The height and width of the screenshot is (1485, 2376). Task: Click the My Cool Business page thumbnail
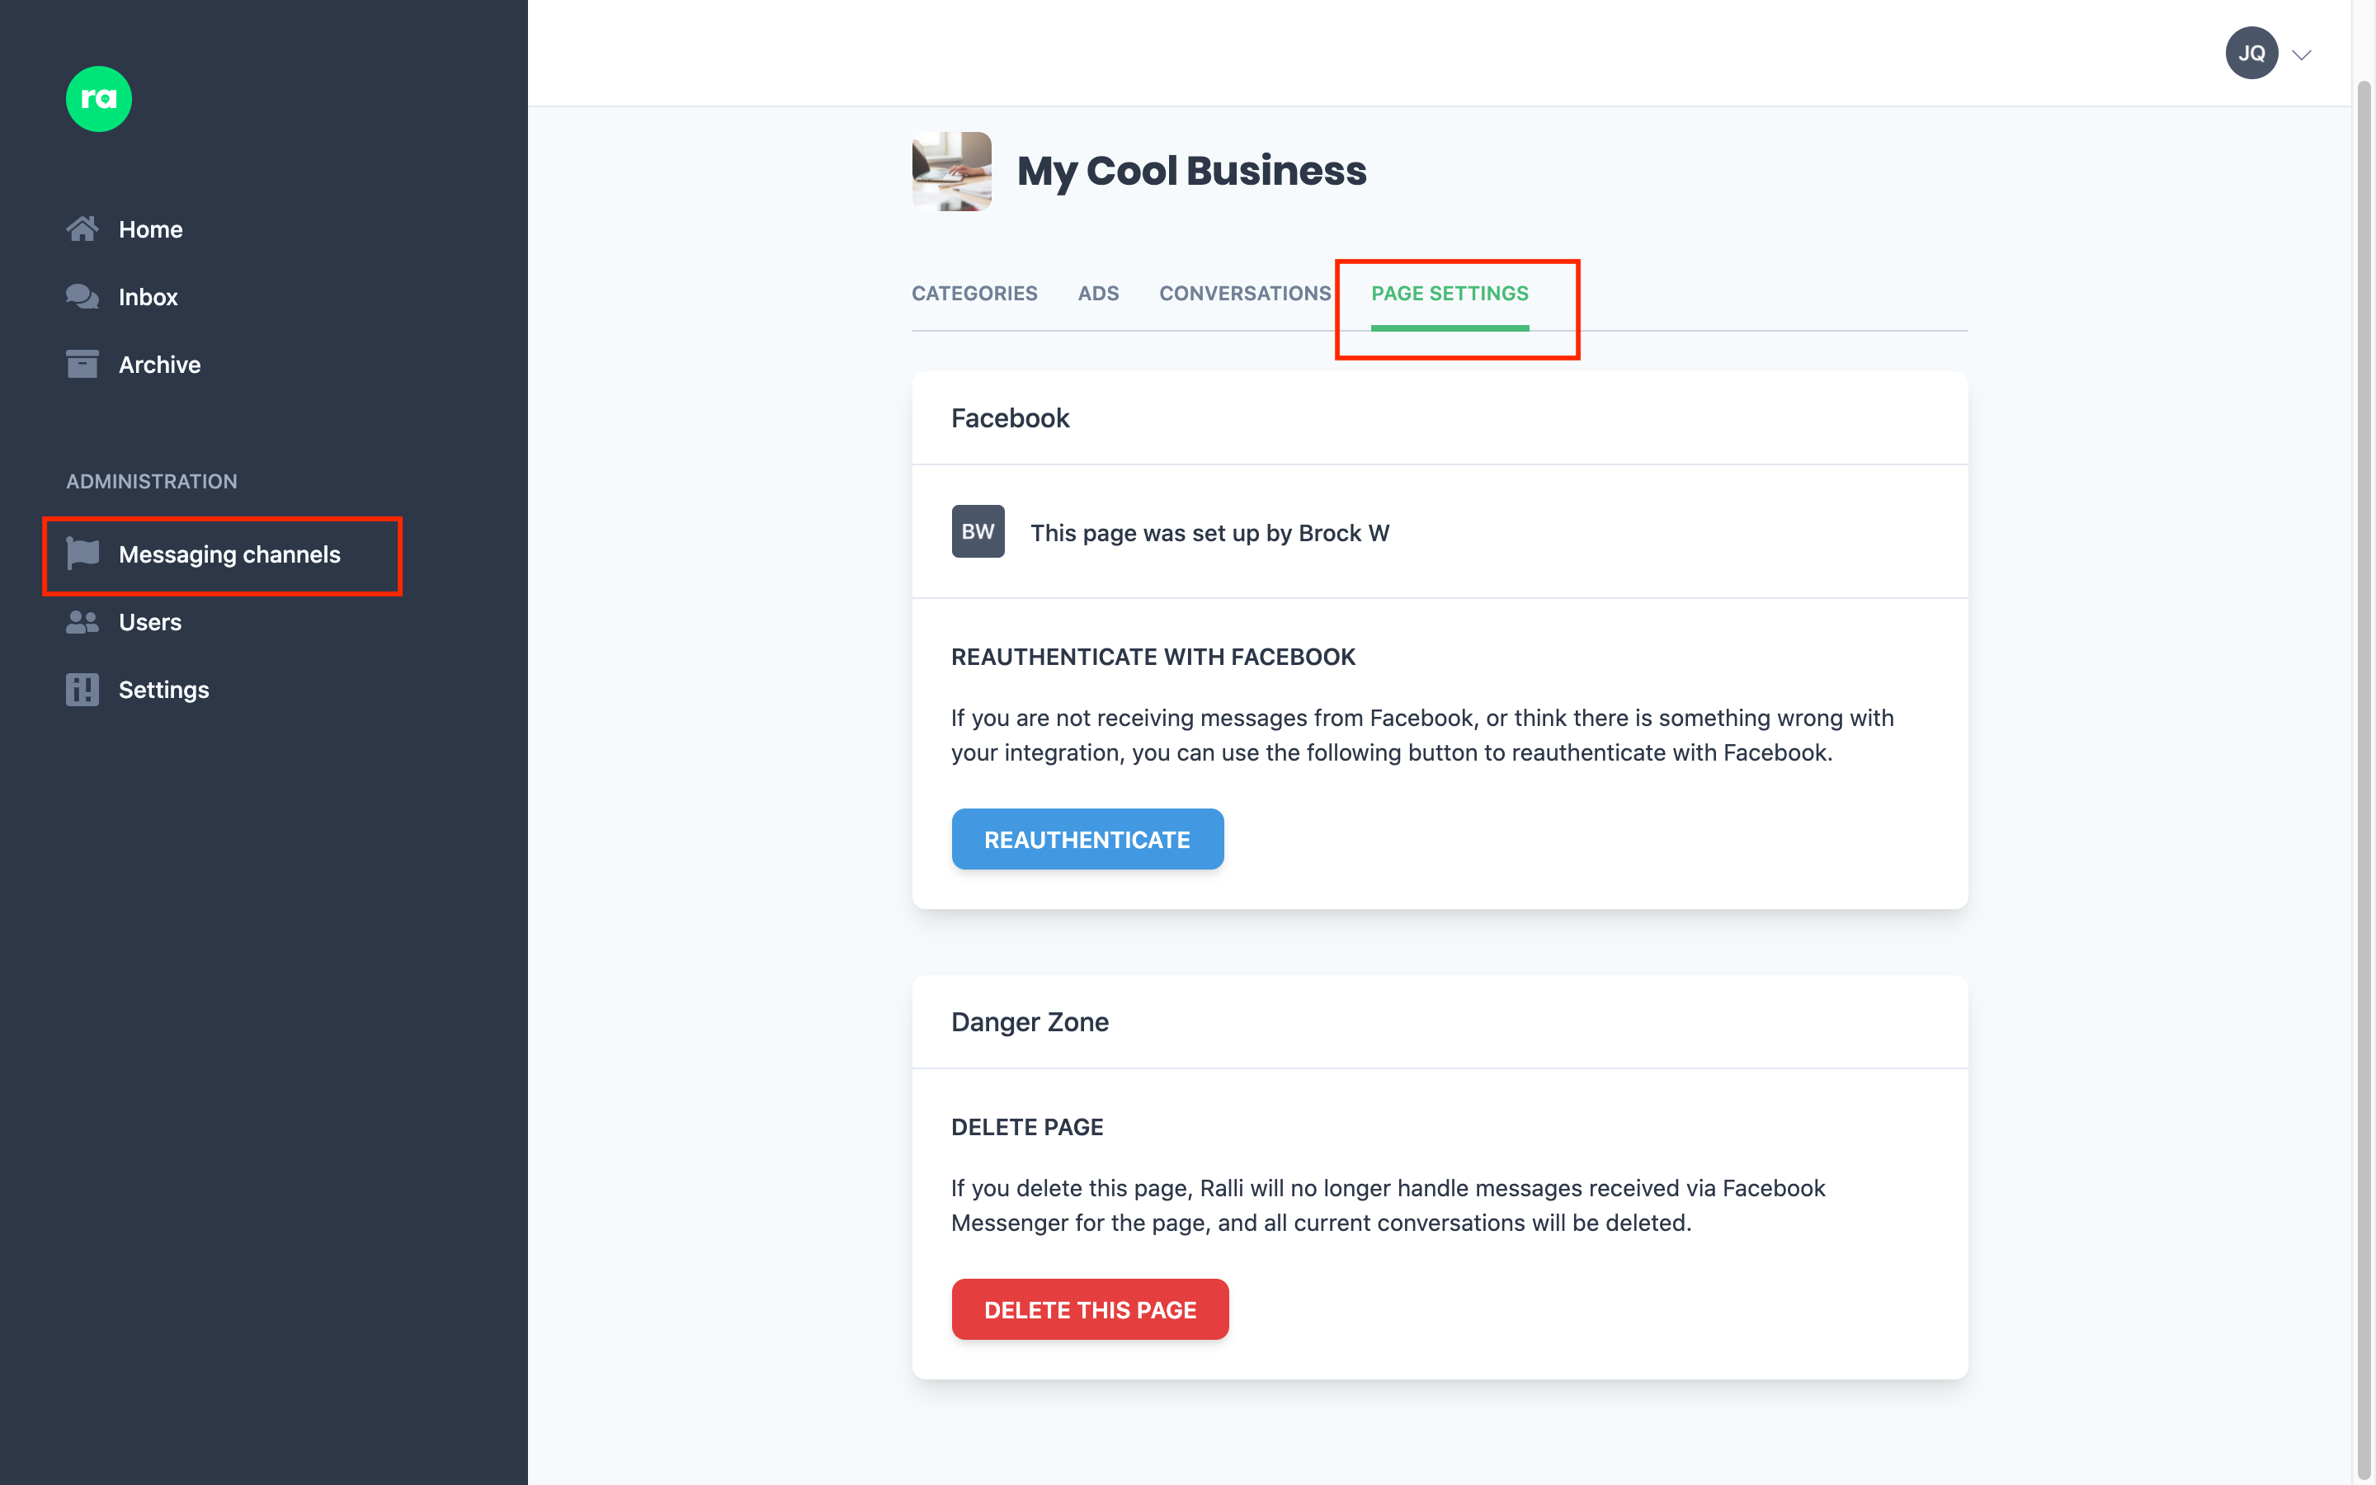click(x=950, y=171)
